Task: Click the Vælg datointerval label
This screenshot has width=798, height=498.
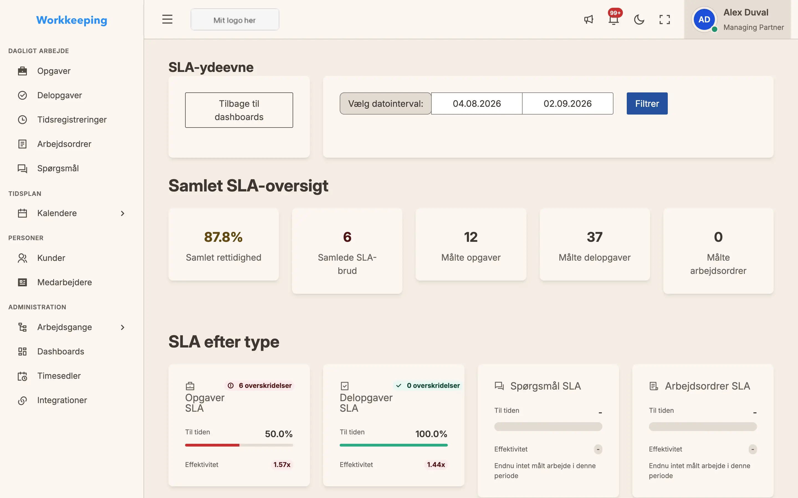Action: pos(385,103)
